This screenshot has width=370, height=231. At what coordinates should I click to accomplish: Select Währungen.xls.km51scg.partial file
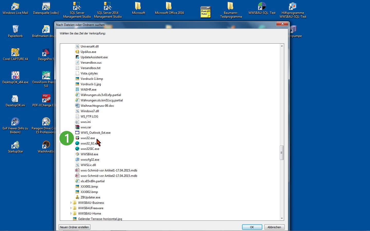pyautogui.click(x=102, y=100)
